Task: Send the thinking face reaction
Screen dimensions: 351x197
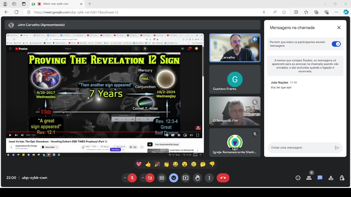Action: [x=203, y=164]
